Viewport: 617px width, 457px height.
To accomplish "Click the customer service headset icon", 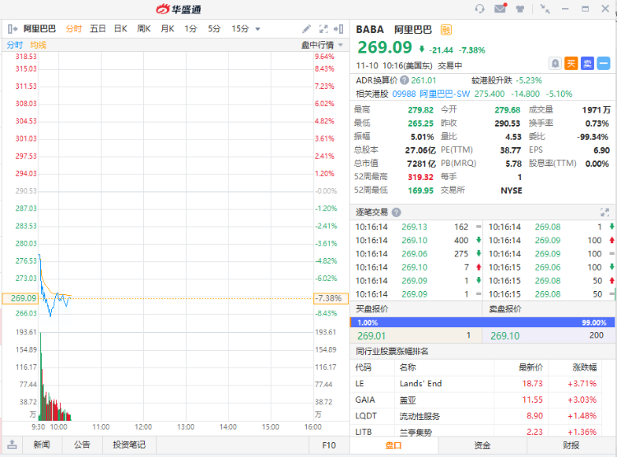I will [x=480, y=9].
